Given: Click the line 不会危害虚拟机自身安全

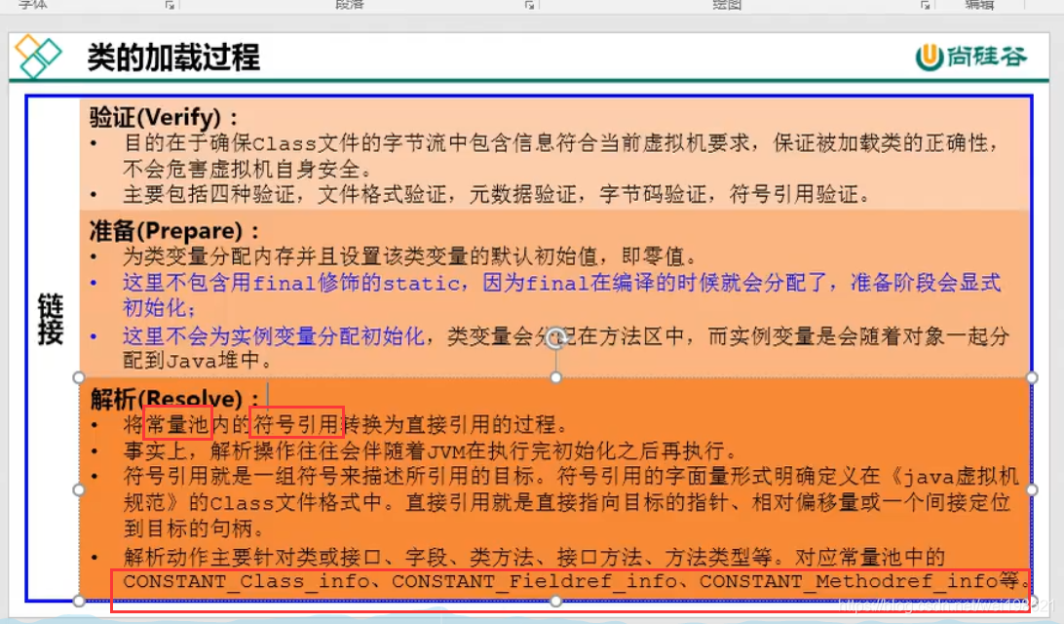Looking at the screenshot, I should click(x=247, y=169).
